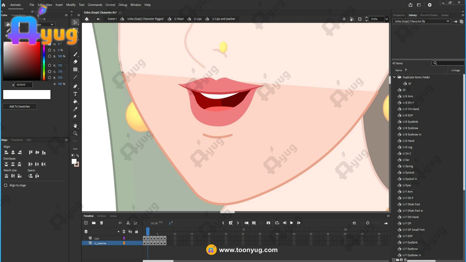
Task: Collapse the Duplicate Items Folder
Action: (x=394, y=77)
